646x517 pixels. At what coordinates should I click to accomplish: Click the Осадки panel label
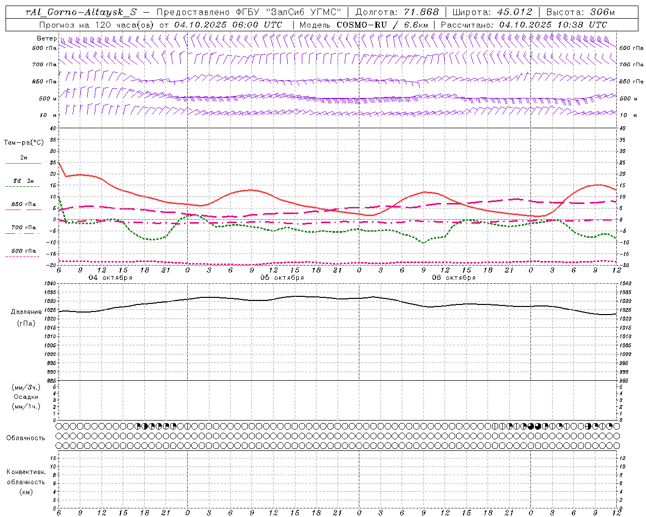point(26,397)
